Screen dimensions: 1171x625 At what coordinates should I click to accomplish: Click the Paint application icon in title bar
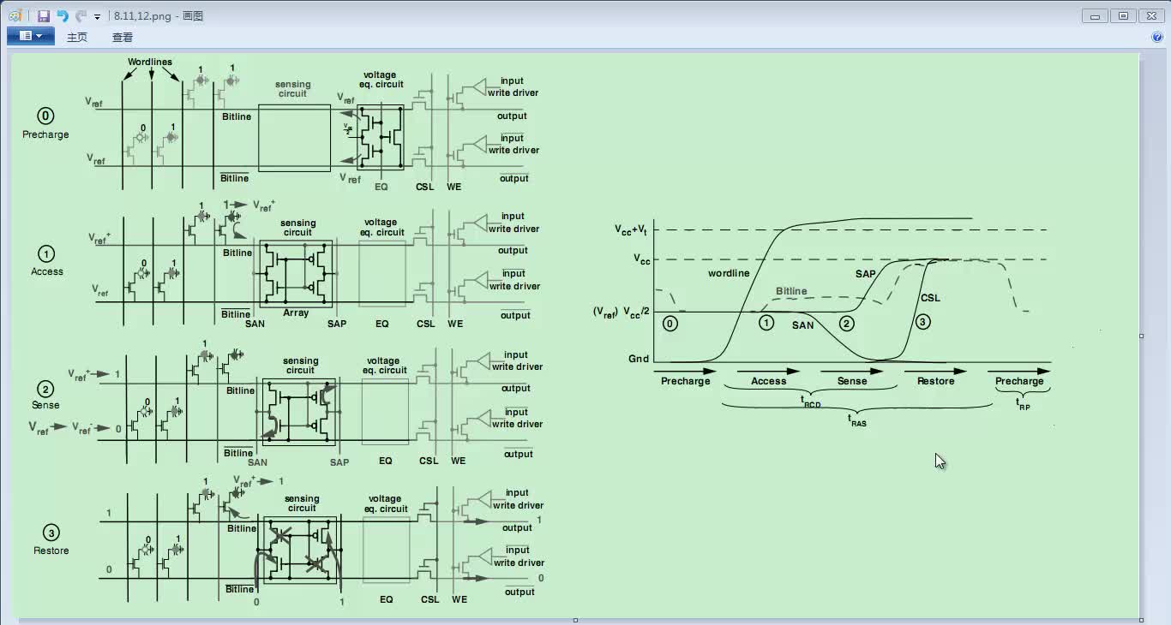click(x=15, y=15)
